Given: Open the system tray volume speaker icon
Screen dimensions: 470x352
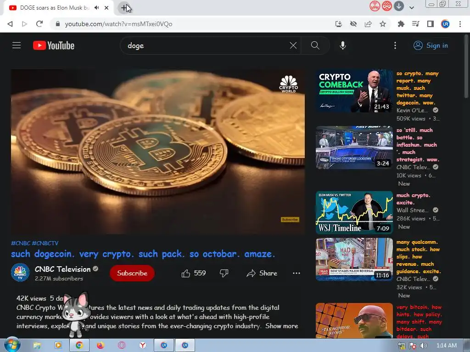Looking at the screenshot, I should point(424,346).
